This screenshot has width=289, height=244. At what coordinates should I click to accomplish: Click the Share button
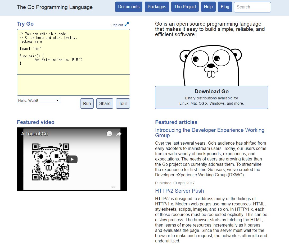pos(105,103)
